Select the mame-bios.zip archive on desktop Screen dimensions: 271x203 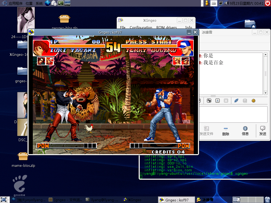tap(23, 156)
